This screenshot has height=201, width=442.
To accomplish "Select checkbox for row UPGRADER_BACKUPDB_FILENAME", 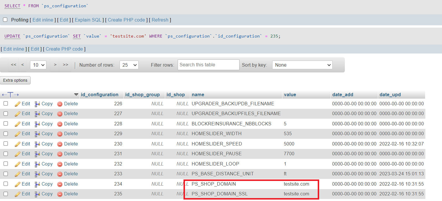I will click(x=6, y=104).
